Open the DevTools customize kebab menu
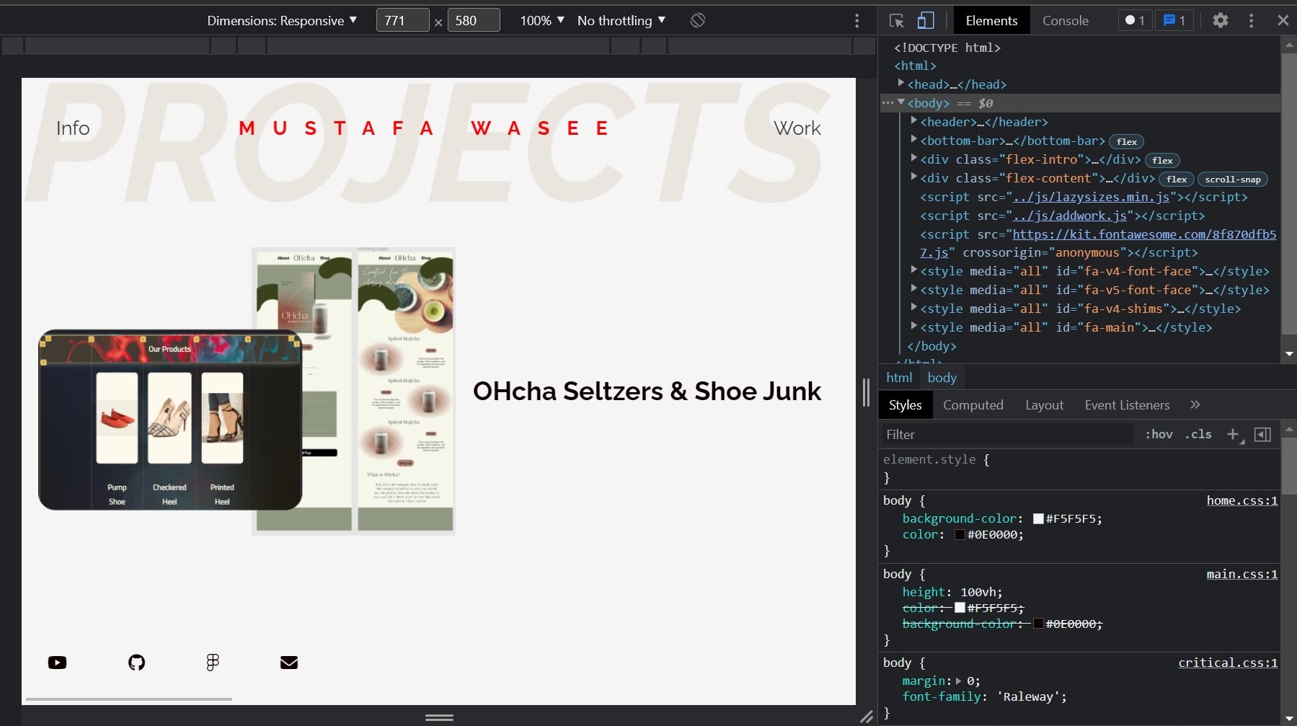The image size is (1297, 726). [1251, 20]
